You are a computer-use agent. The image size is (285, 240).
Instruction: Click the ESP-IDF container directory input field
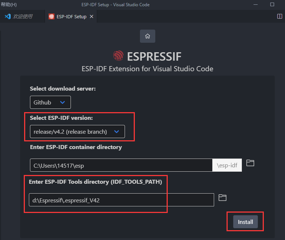121,165
